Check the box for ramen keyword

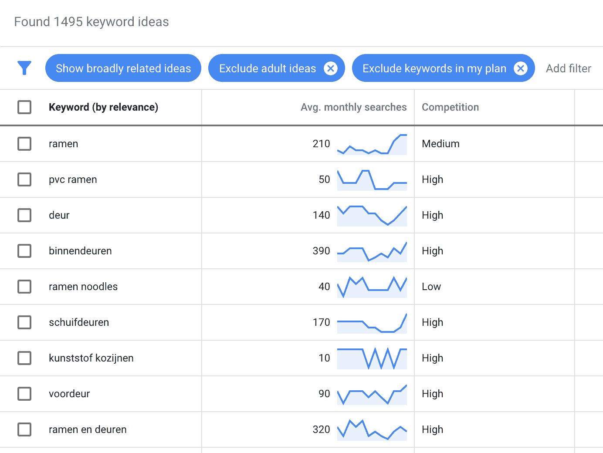(x=24, y=144)
